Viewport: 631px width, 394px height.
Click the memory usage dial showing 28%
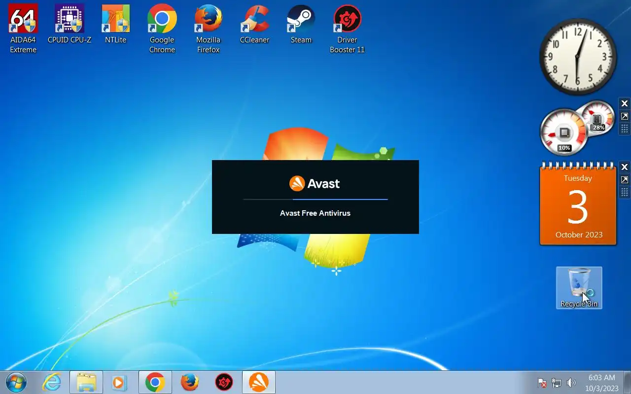(597, 118)
